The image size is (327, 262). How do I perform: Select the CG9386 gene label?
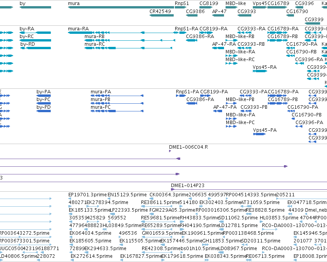pos(196,11)
